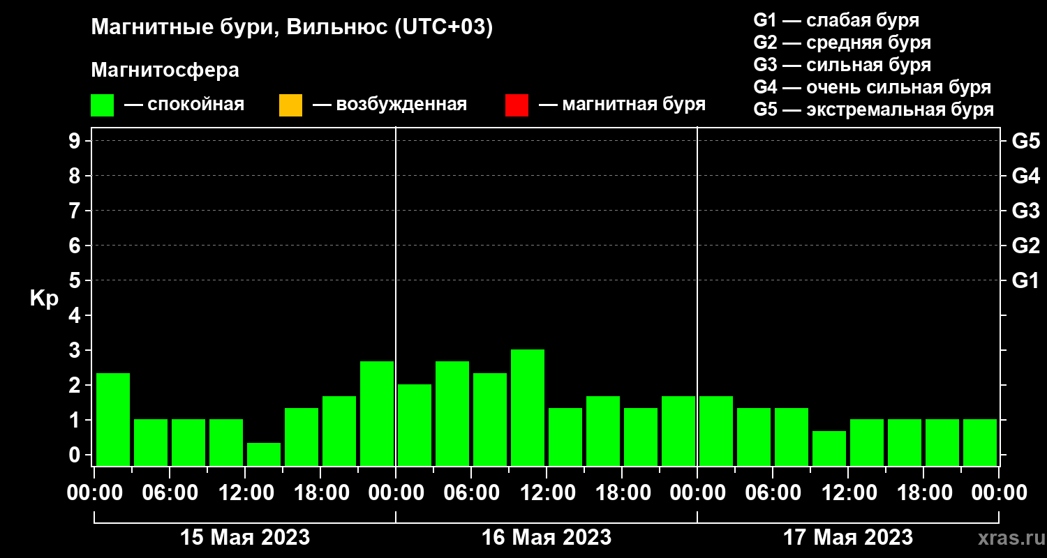Click the G5 storm level label on axis
This screenshot has height=558, width=1047.
click(1025, 142)
